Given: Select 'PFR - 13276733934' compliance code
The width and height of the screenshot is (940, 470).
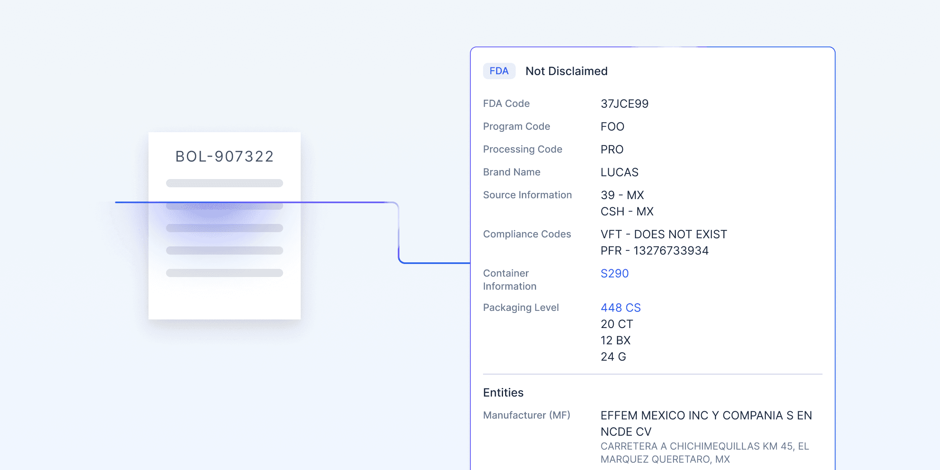Looking at the screenshot, I should 654,251.
